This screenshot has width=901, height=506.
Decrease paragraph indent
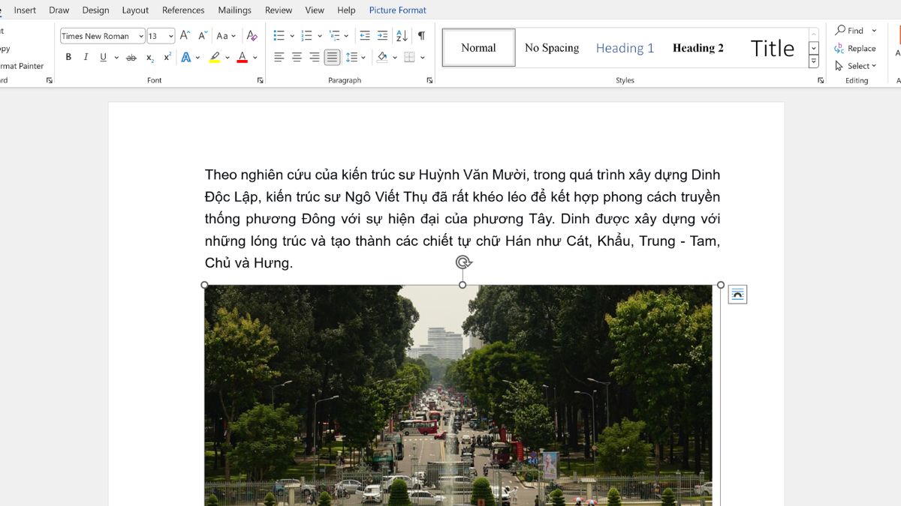tap(365, 35)
